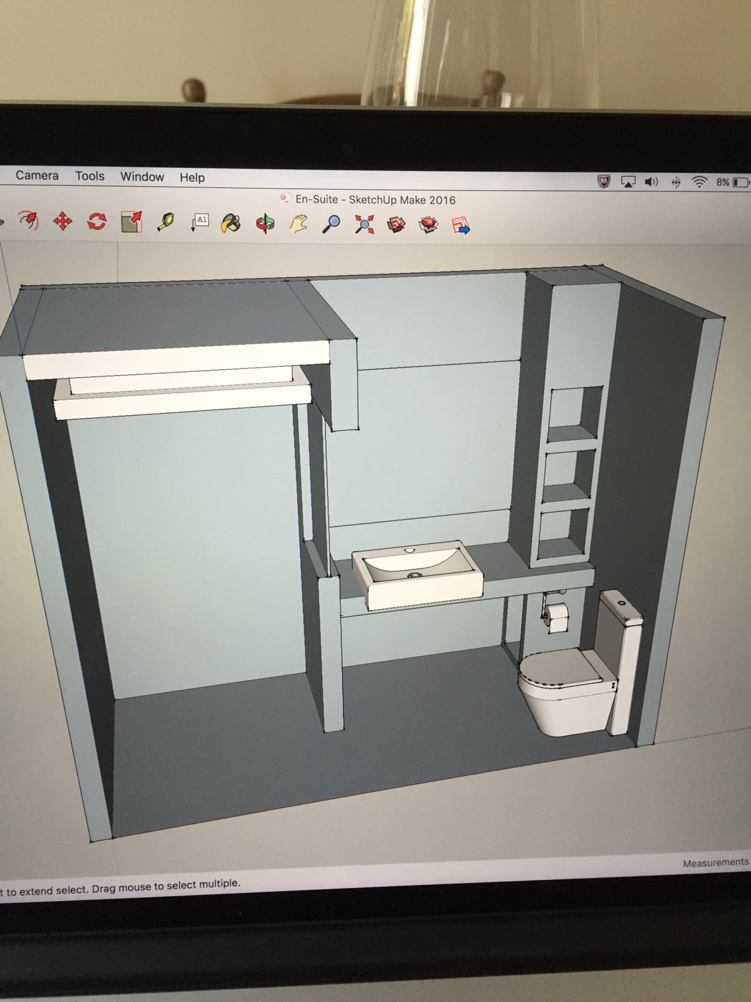Select the Move tool
Screen dimensions: 751x1002
point(62,221)
